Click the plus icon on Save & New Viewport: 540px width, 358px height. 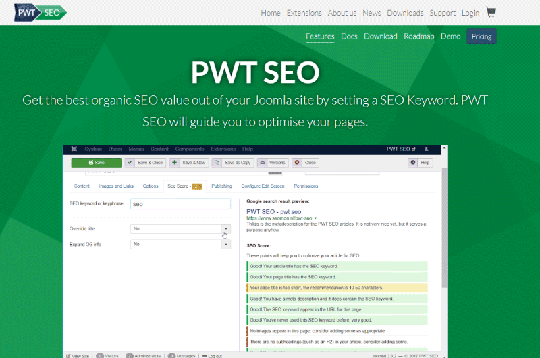[x=175, y=163]
